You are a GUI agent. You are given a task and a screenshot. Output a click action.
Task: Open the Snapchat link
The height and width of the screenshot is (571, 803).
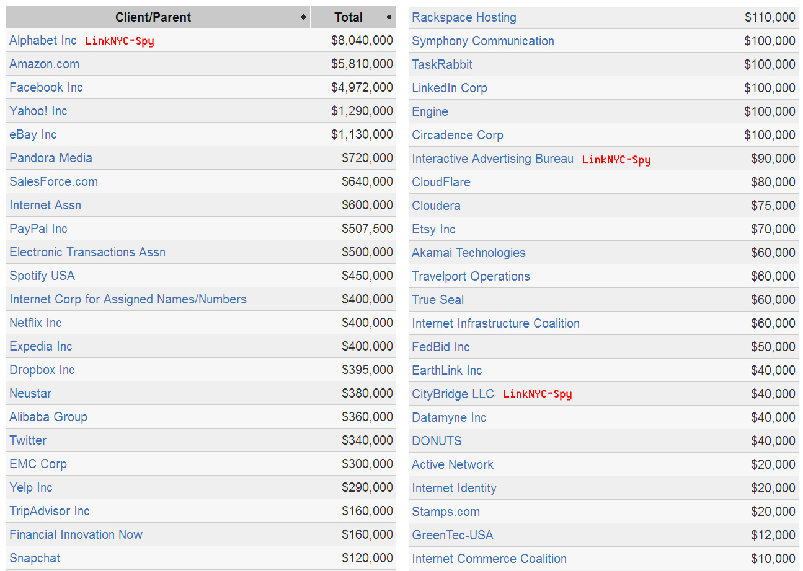pyautogui.click(x=35, y=558)
